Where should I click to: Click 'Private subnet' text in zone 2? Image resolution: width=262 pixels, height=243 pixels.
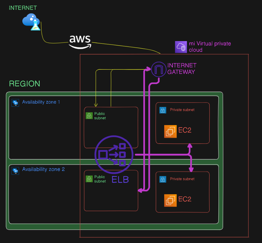pyautogui.click(x=182, y=179)
